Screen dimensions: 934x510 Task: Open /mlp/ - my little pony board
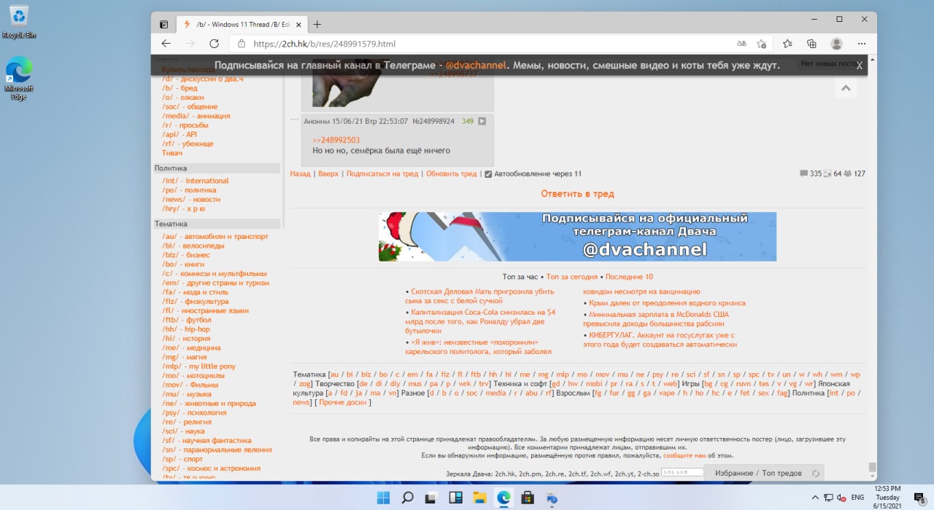[x=198, y=366]
